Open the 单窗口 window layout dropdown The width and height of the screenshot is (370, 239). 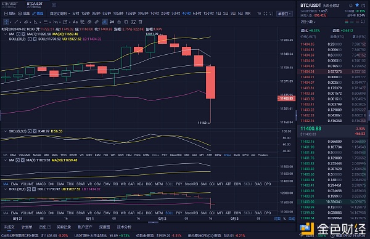tap(284, 14)
